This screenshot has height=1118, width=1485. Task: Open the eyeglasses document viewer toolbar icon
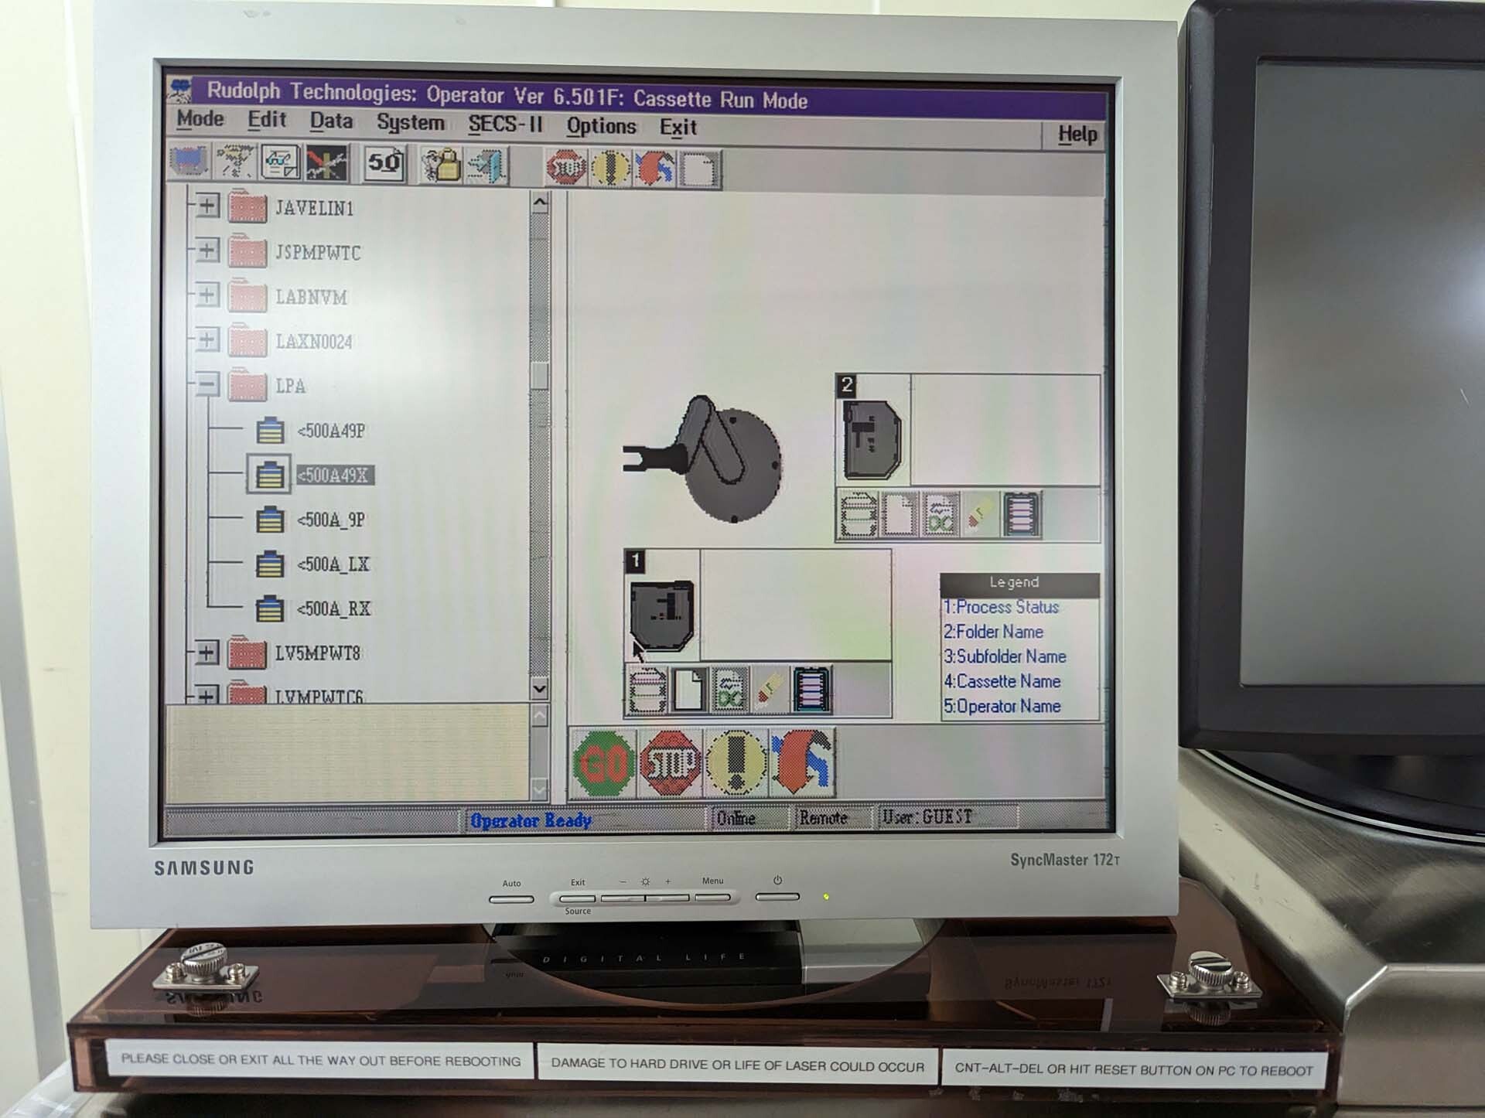coord(280,163)
